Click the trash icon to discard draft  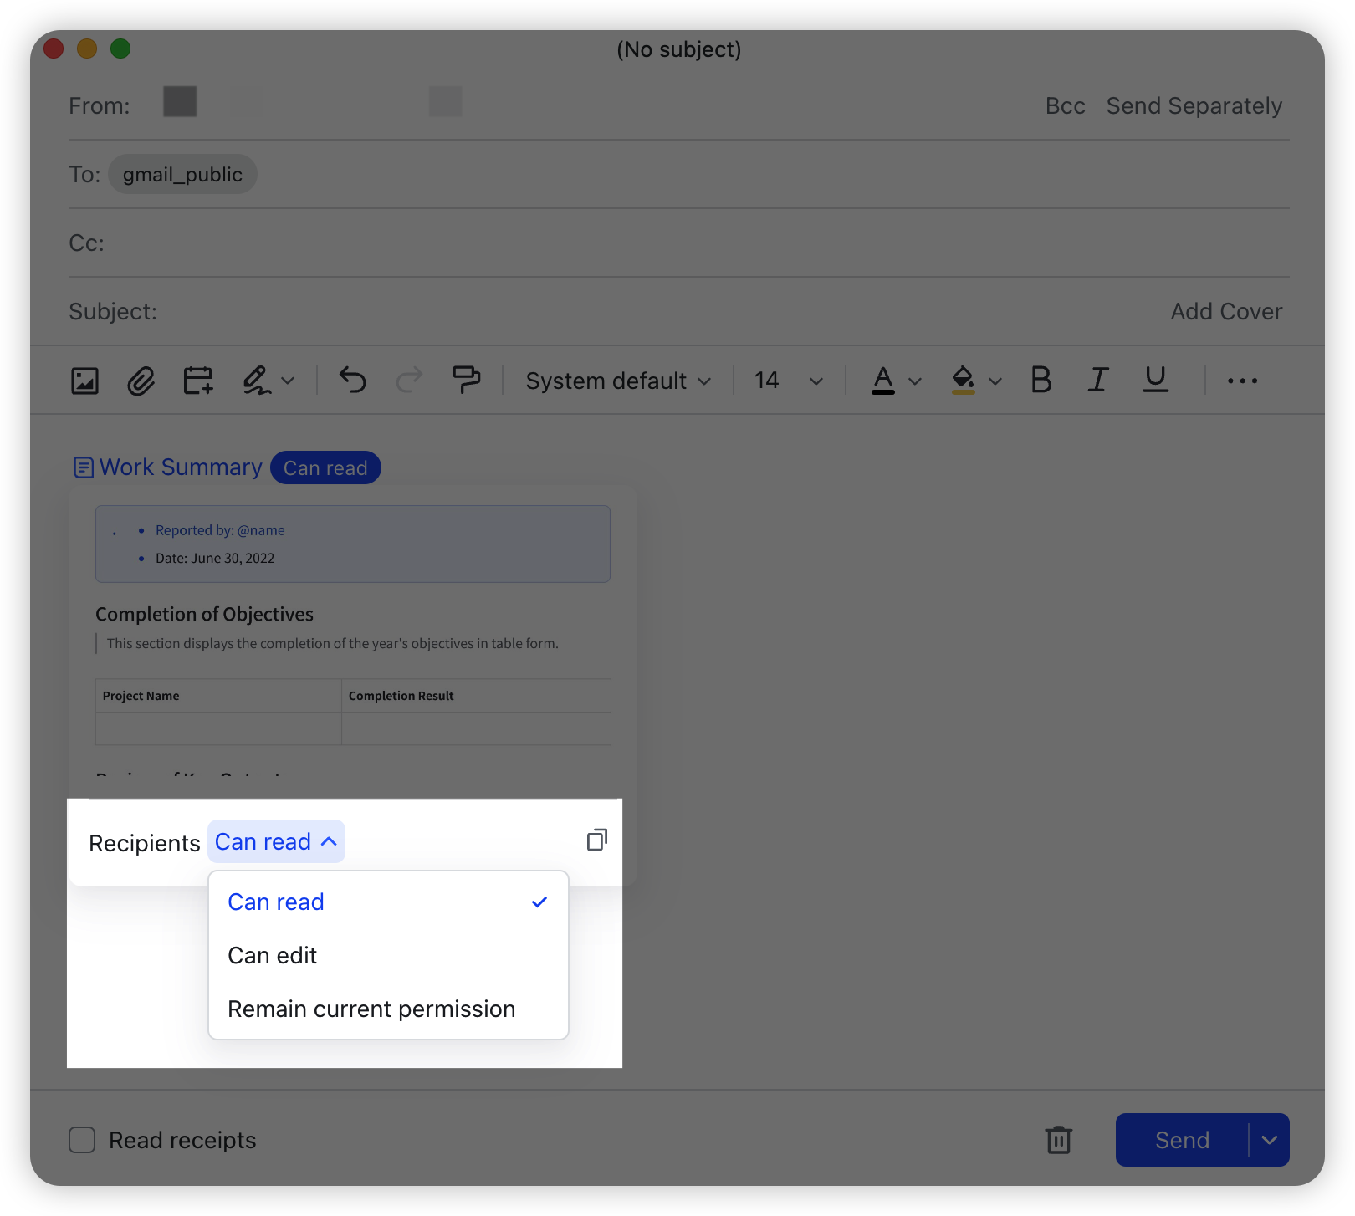pos(1059,1140)
